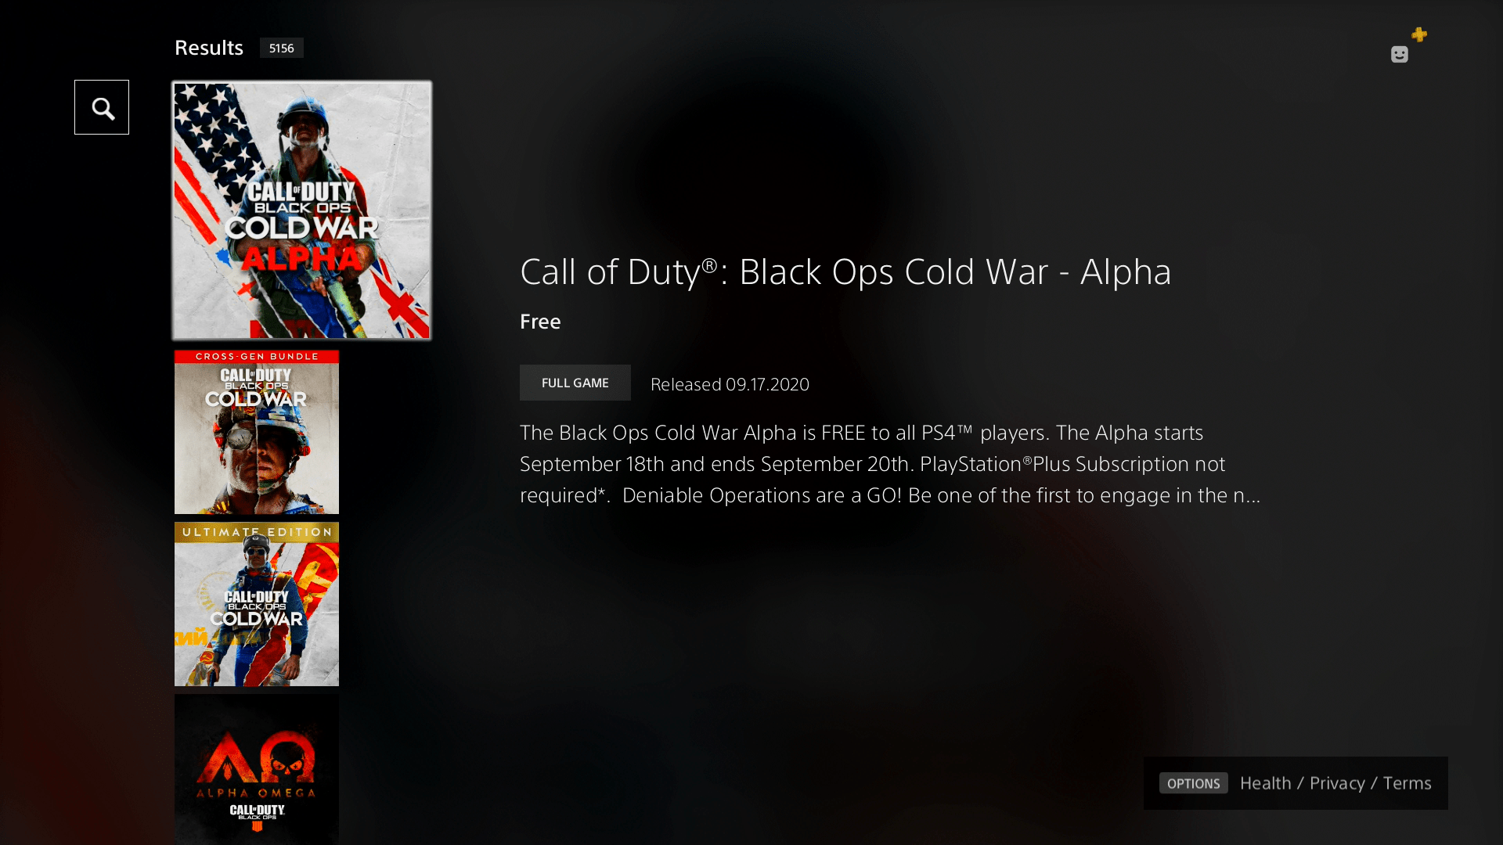Open the smiley user avatar icon
1503x845 pixels.
point(1400,54)
